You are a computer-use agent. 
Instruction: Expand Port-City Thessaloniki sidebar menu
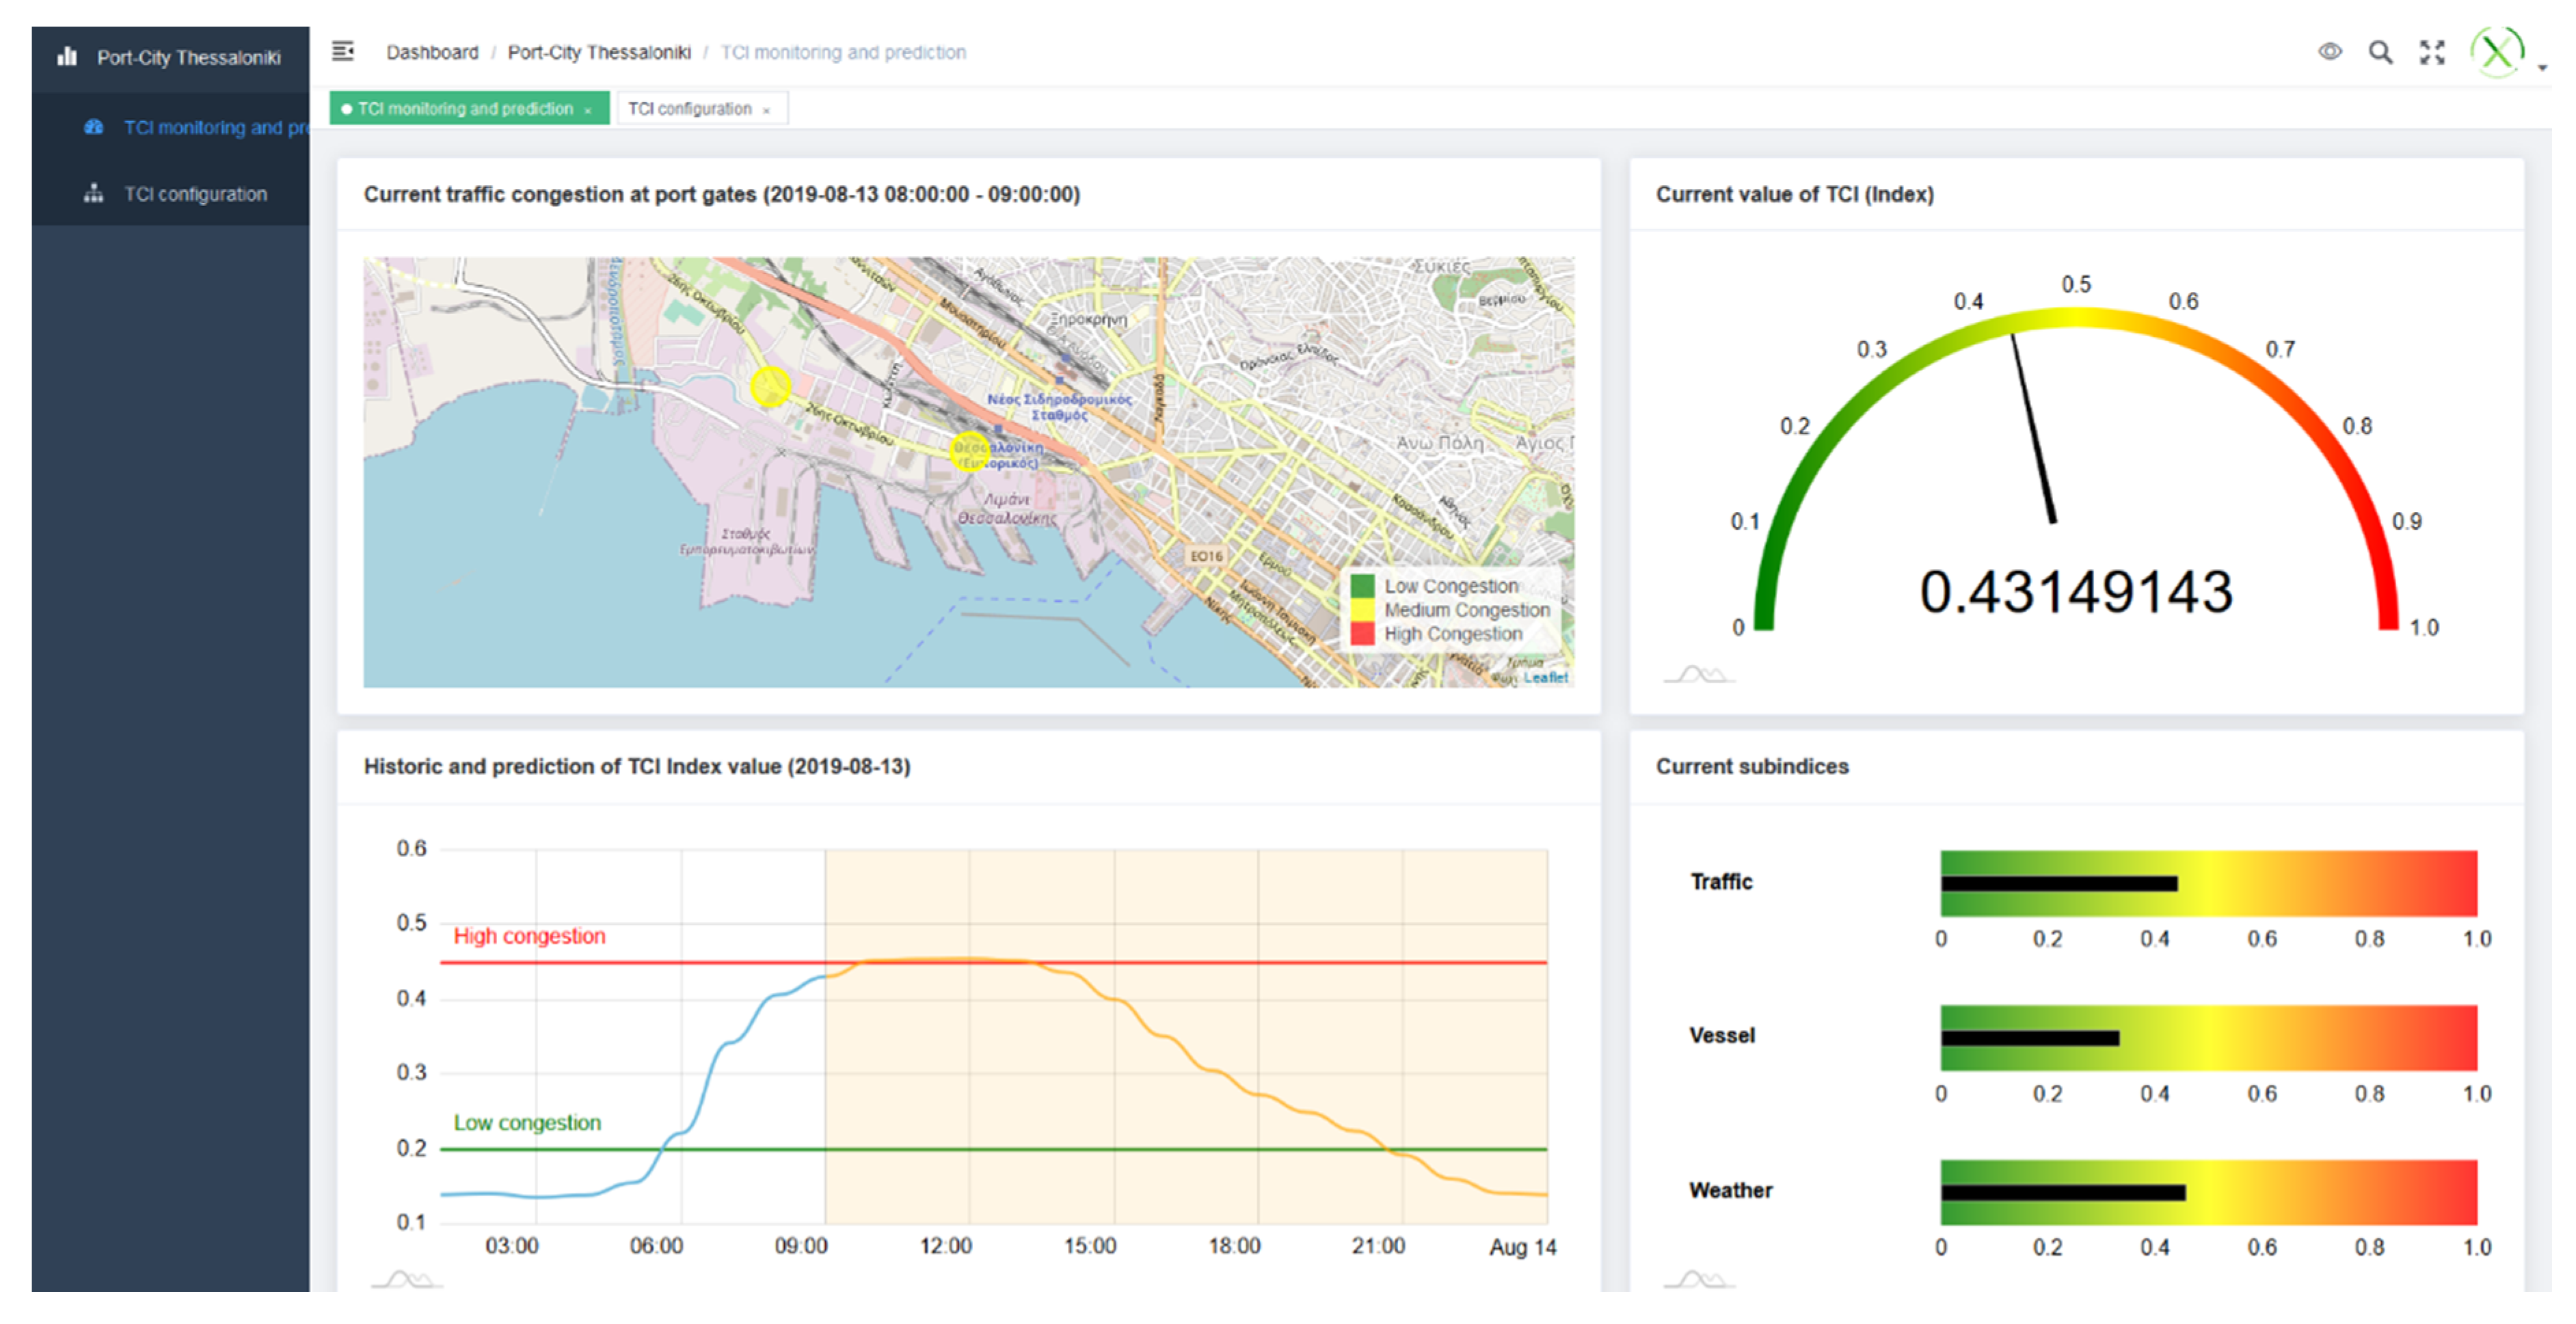click(x=188, y=58)
